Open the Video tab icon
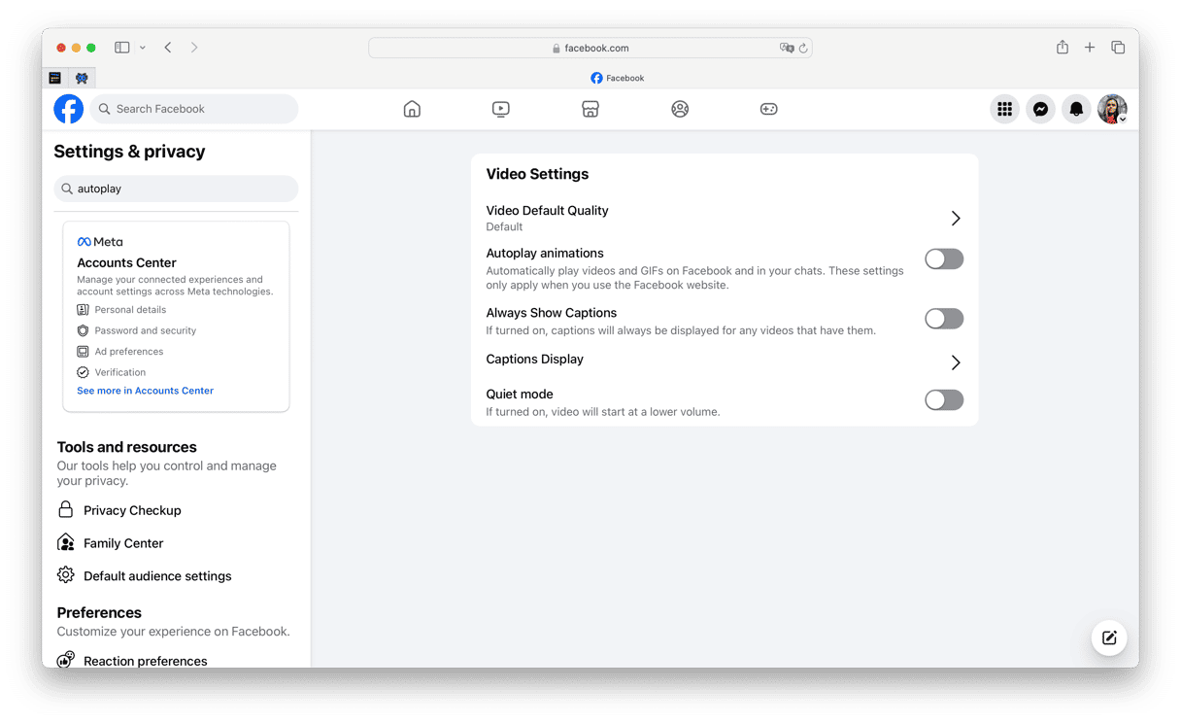1181x723 pixels. (x=501, y=109)
